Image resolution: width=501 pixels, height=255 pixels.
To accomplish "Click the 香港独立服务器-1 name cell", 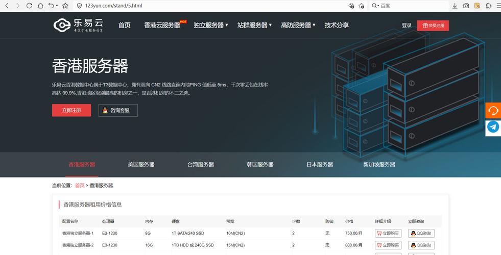I will [x=78, y=233].
